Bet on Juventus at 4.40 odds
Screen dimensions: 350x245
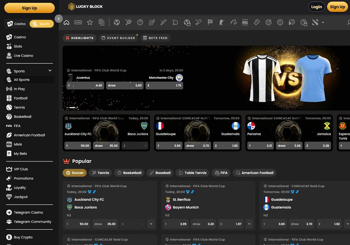(x=85, y=85)
